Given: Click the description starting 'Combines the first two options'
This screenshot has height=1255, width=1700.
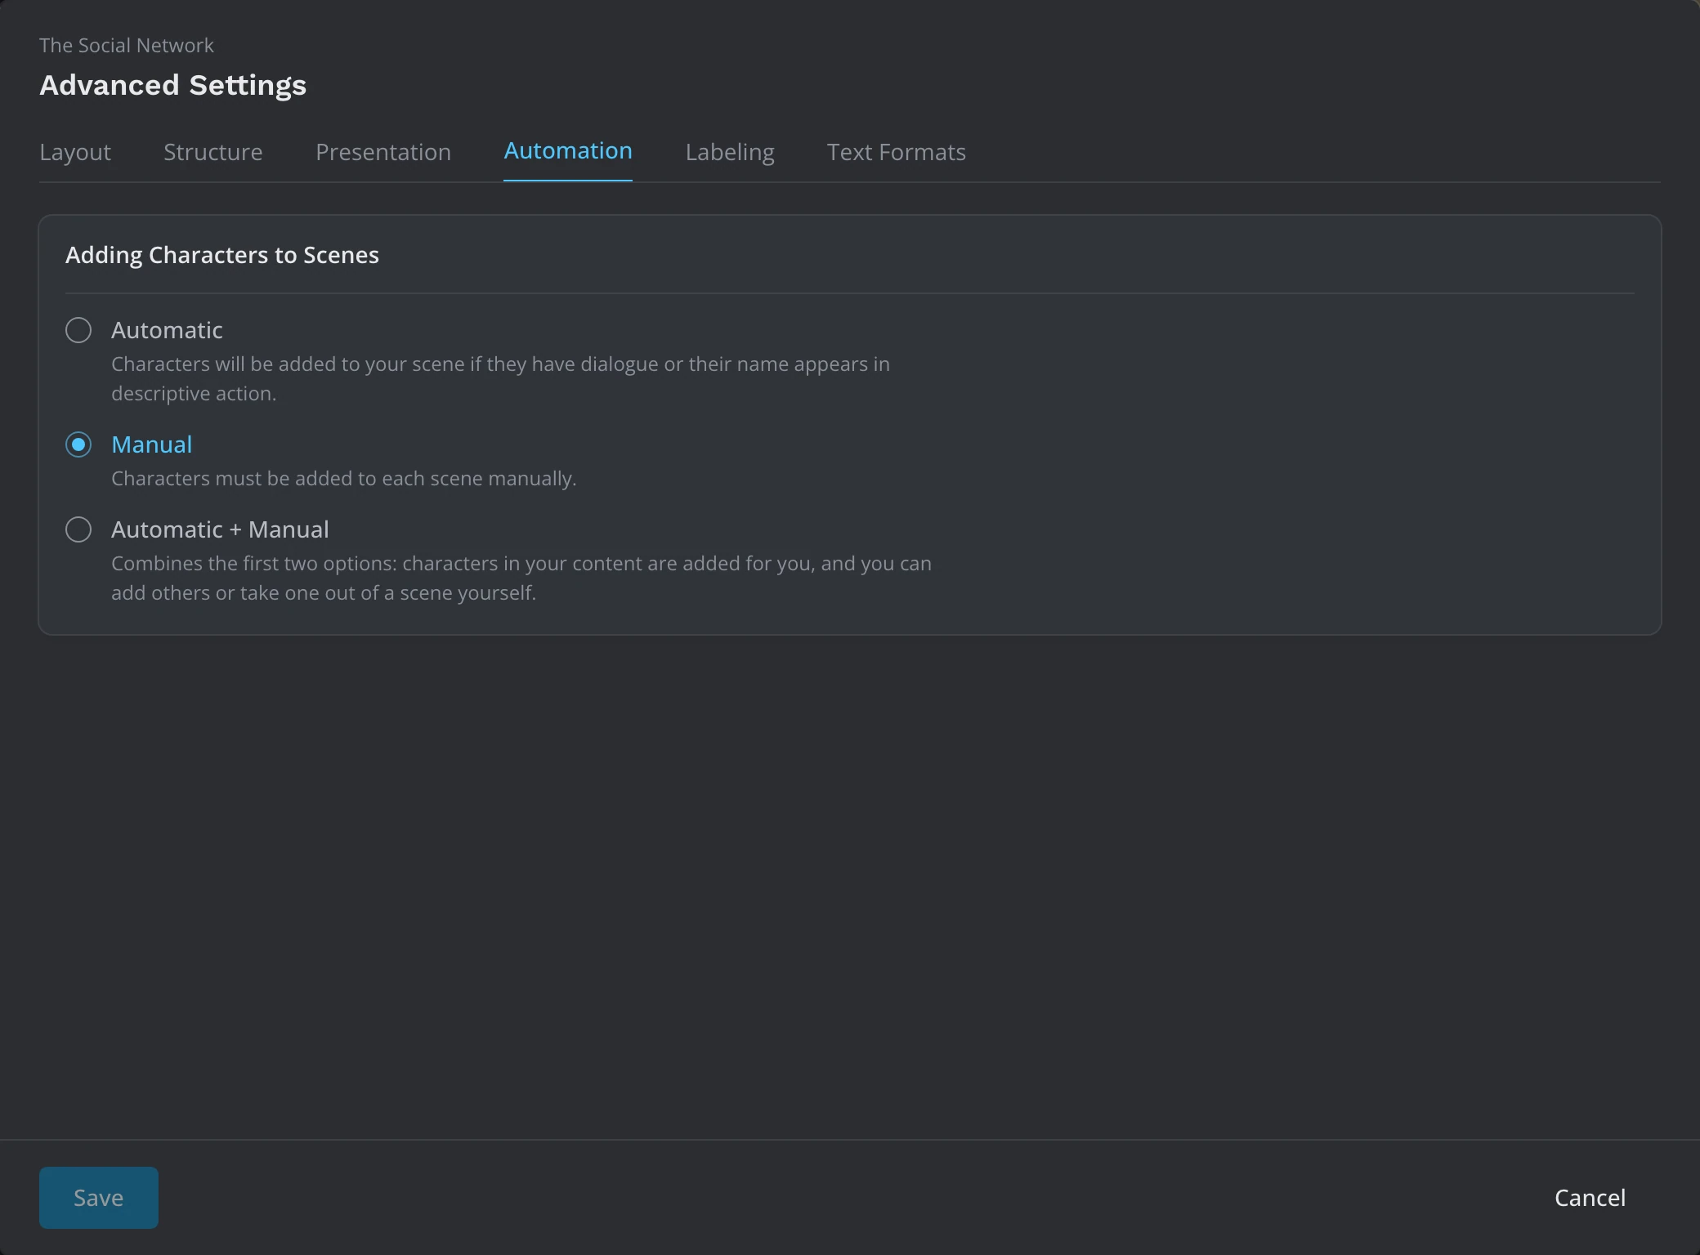Looking at the screenshot, I should pos(521,578).
